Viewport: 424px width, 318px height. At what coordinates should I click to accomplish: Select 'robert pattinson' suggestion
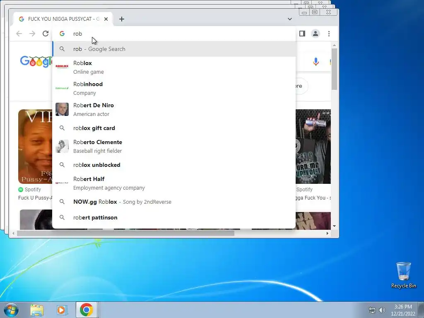173,217
